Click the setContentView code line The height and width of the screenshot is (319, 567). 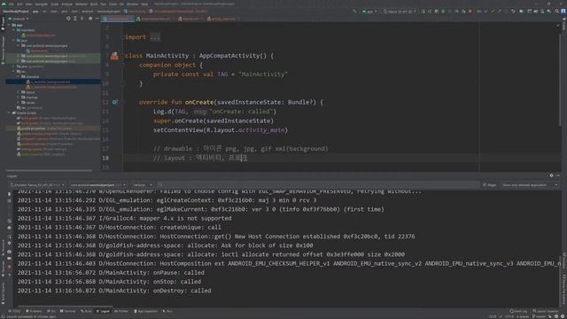pyautogui.click(x=221, y=130)
